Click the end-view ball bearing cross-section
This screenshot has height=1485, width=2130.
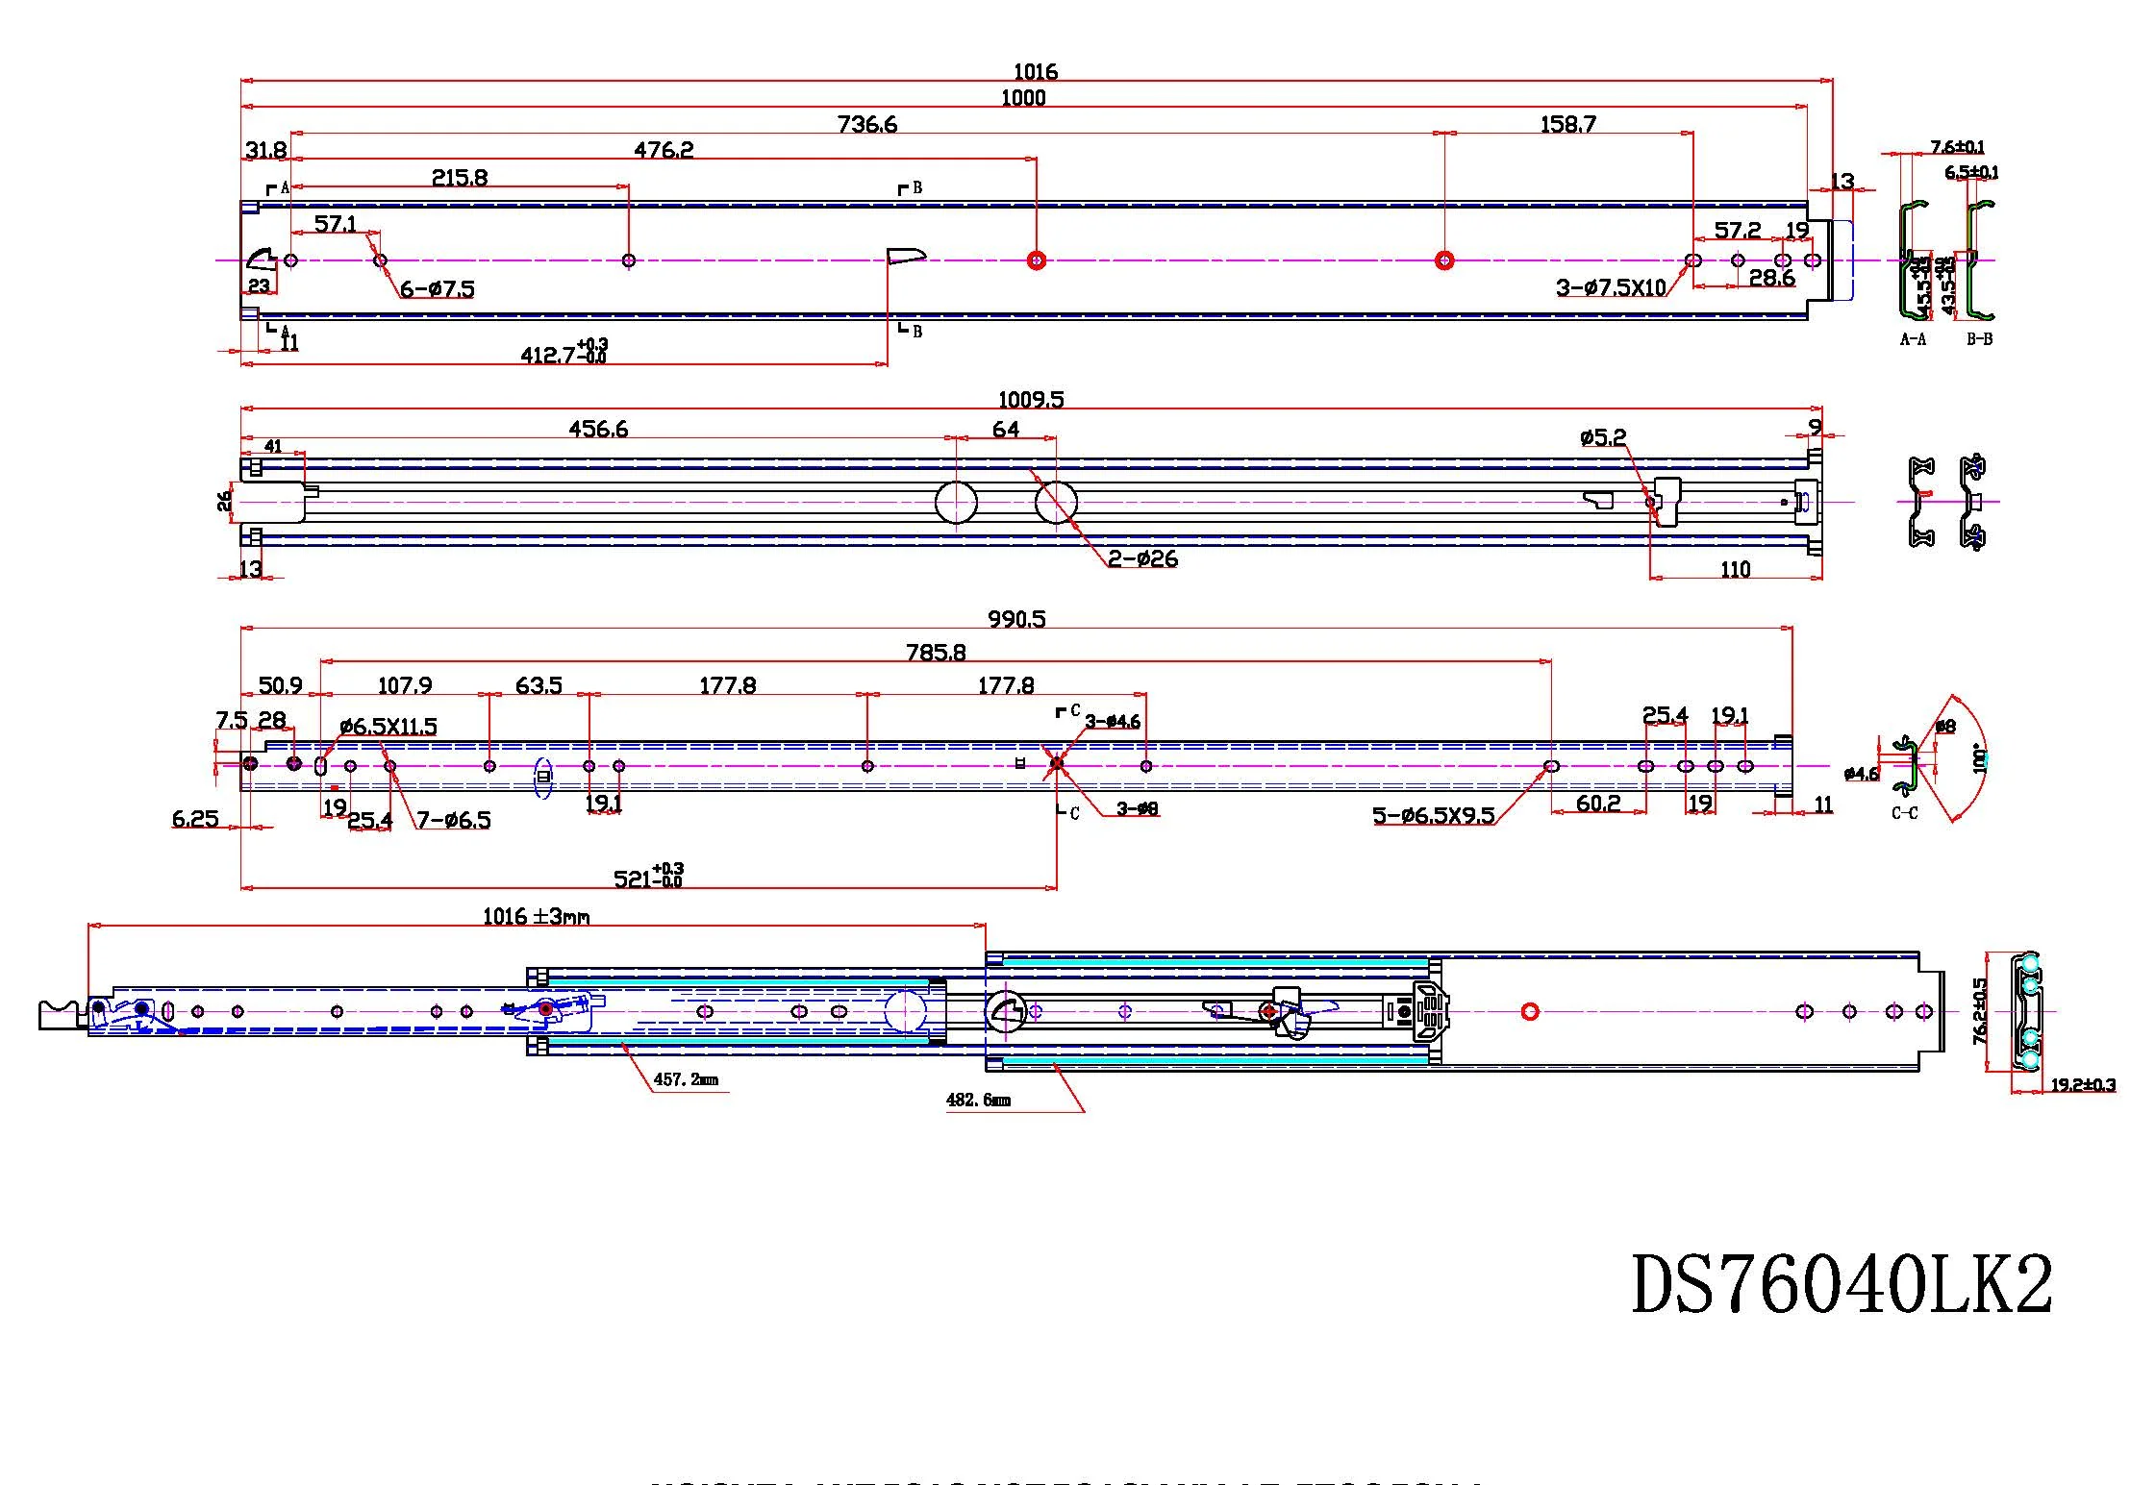pos(2025,1011)
